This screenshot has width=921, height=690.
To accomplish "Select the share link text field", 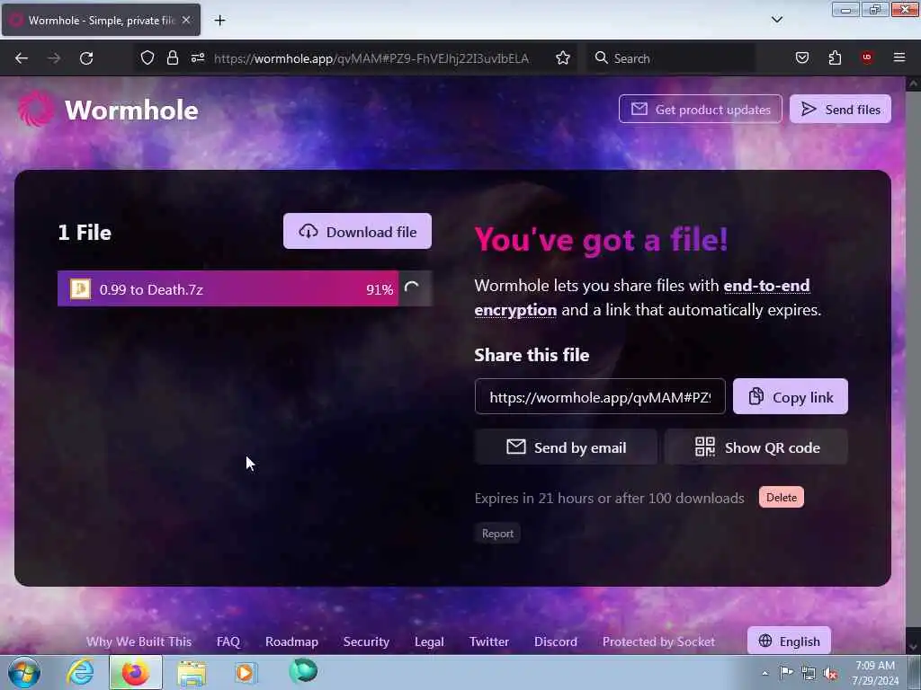I will coord(600,397).
